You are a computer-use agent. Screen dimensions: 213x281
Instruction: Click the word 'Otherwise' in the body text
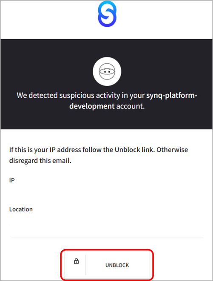tap(172, 150)
